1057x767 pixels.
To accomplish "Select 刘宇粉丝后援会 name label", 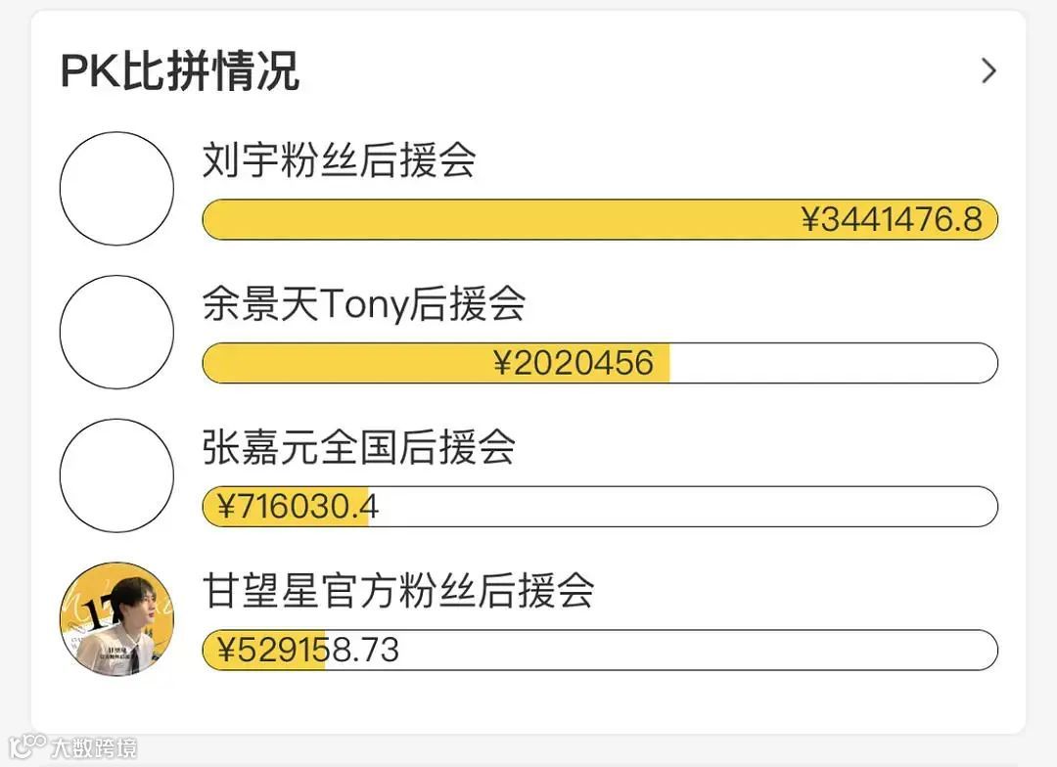I will (x=339, y=160).
